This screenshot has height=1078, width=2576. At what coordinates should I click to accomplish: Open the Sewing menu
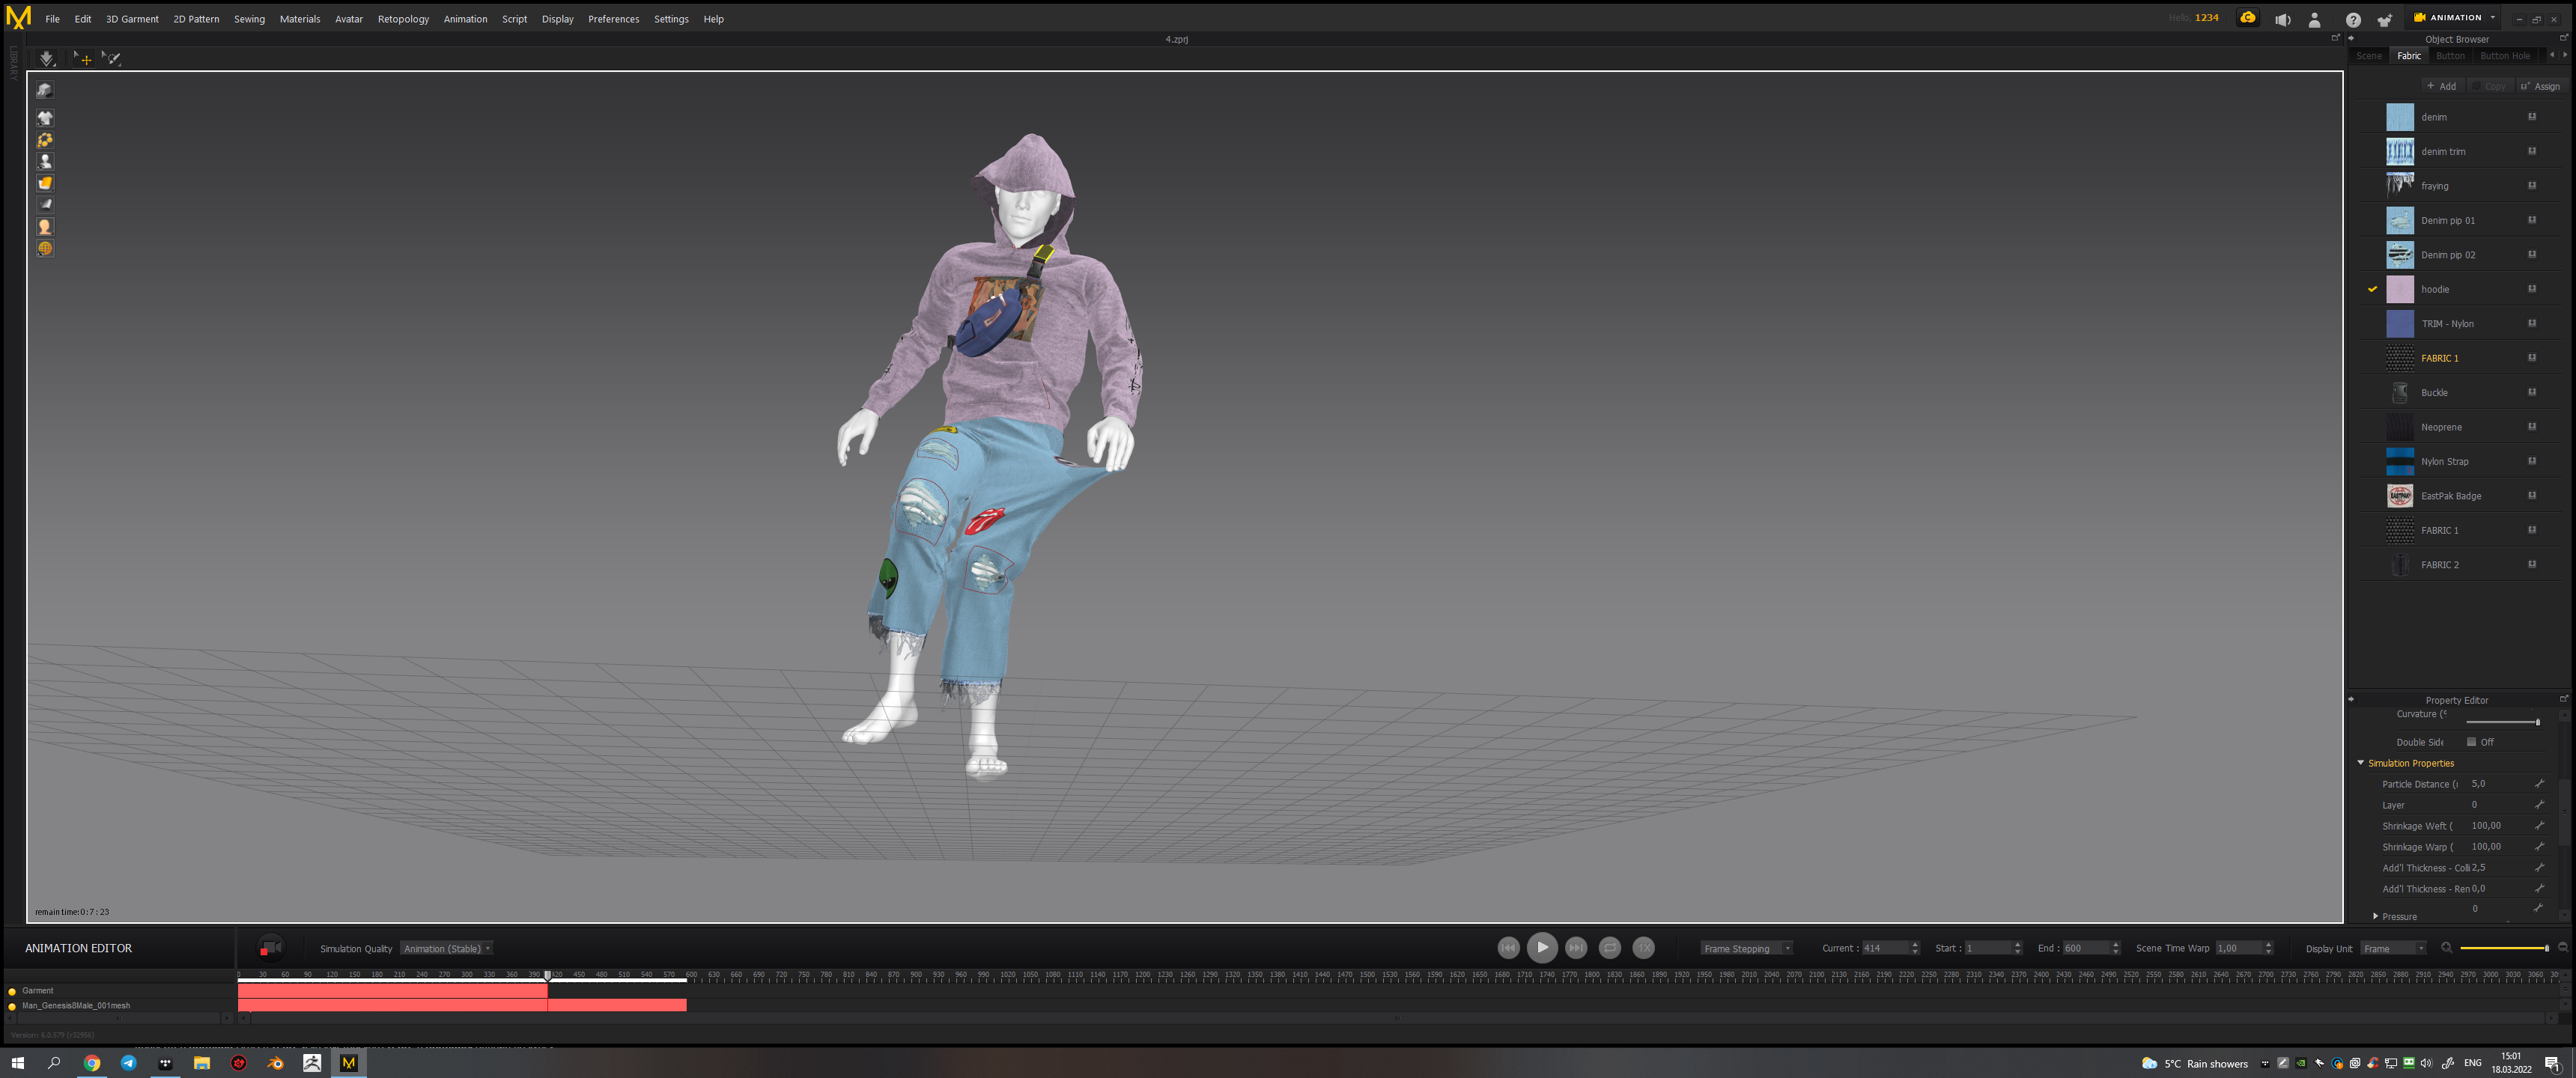(249, 19)
